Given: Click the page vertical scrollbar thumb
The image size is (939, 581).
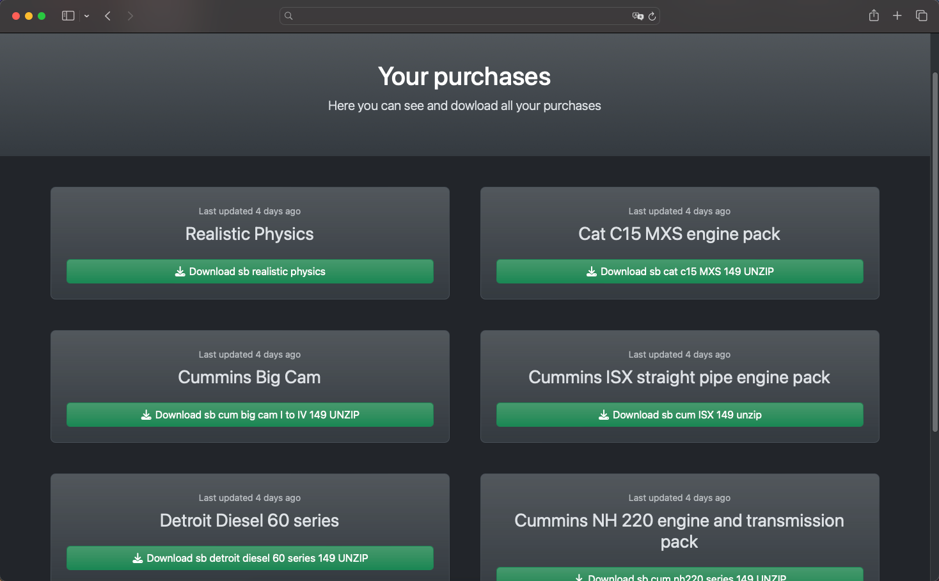Looking at the screenshot, I should point(935,253).
